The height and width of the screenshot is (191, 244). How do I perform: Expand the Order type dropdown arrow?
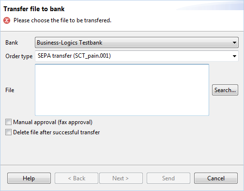[x=234, y=56]
